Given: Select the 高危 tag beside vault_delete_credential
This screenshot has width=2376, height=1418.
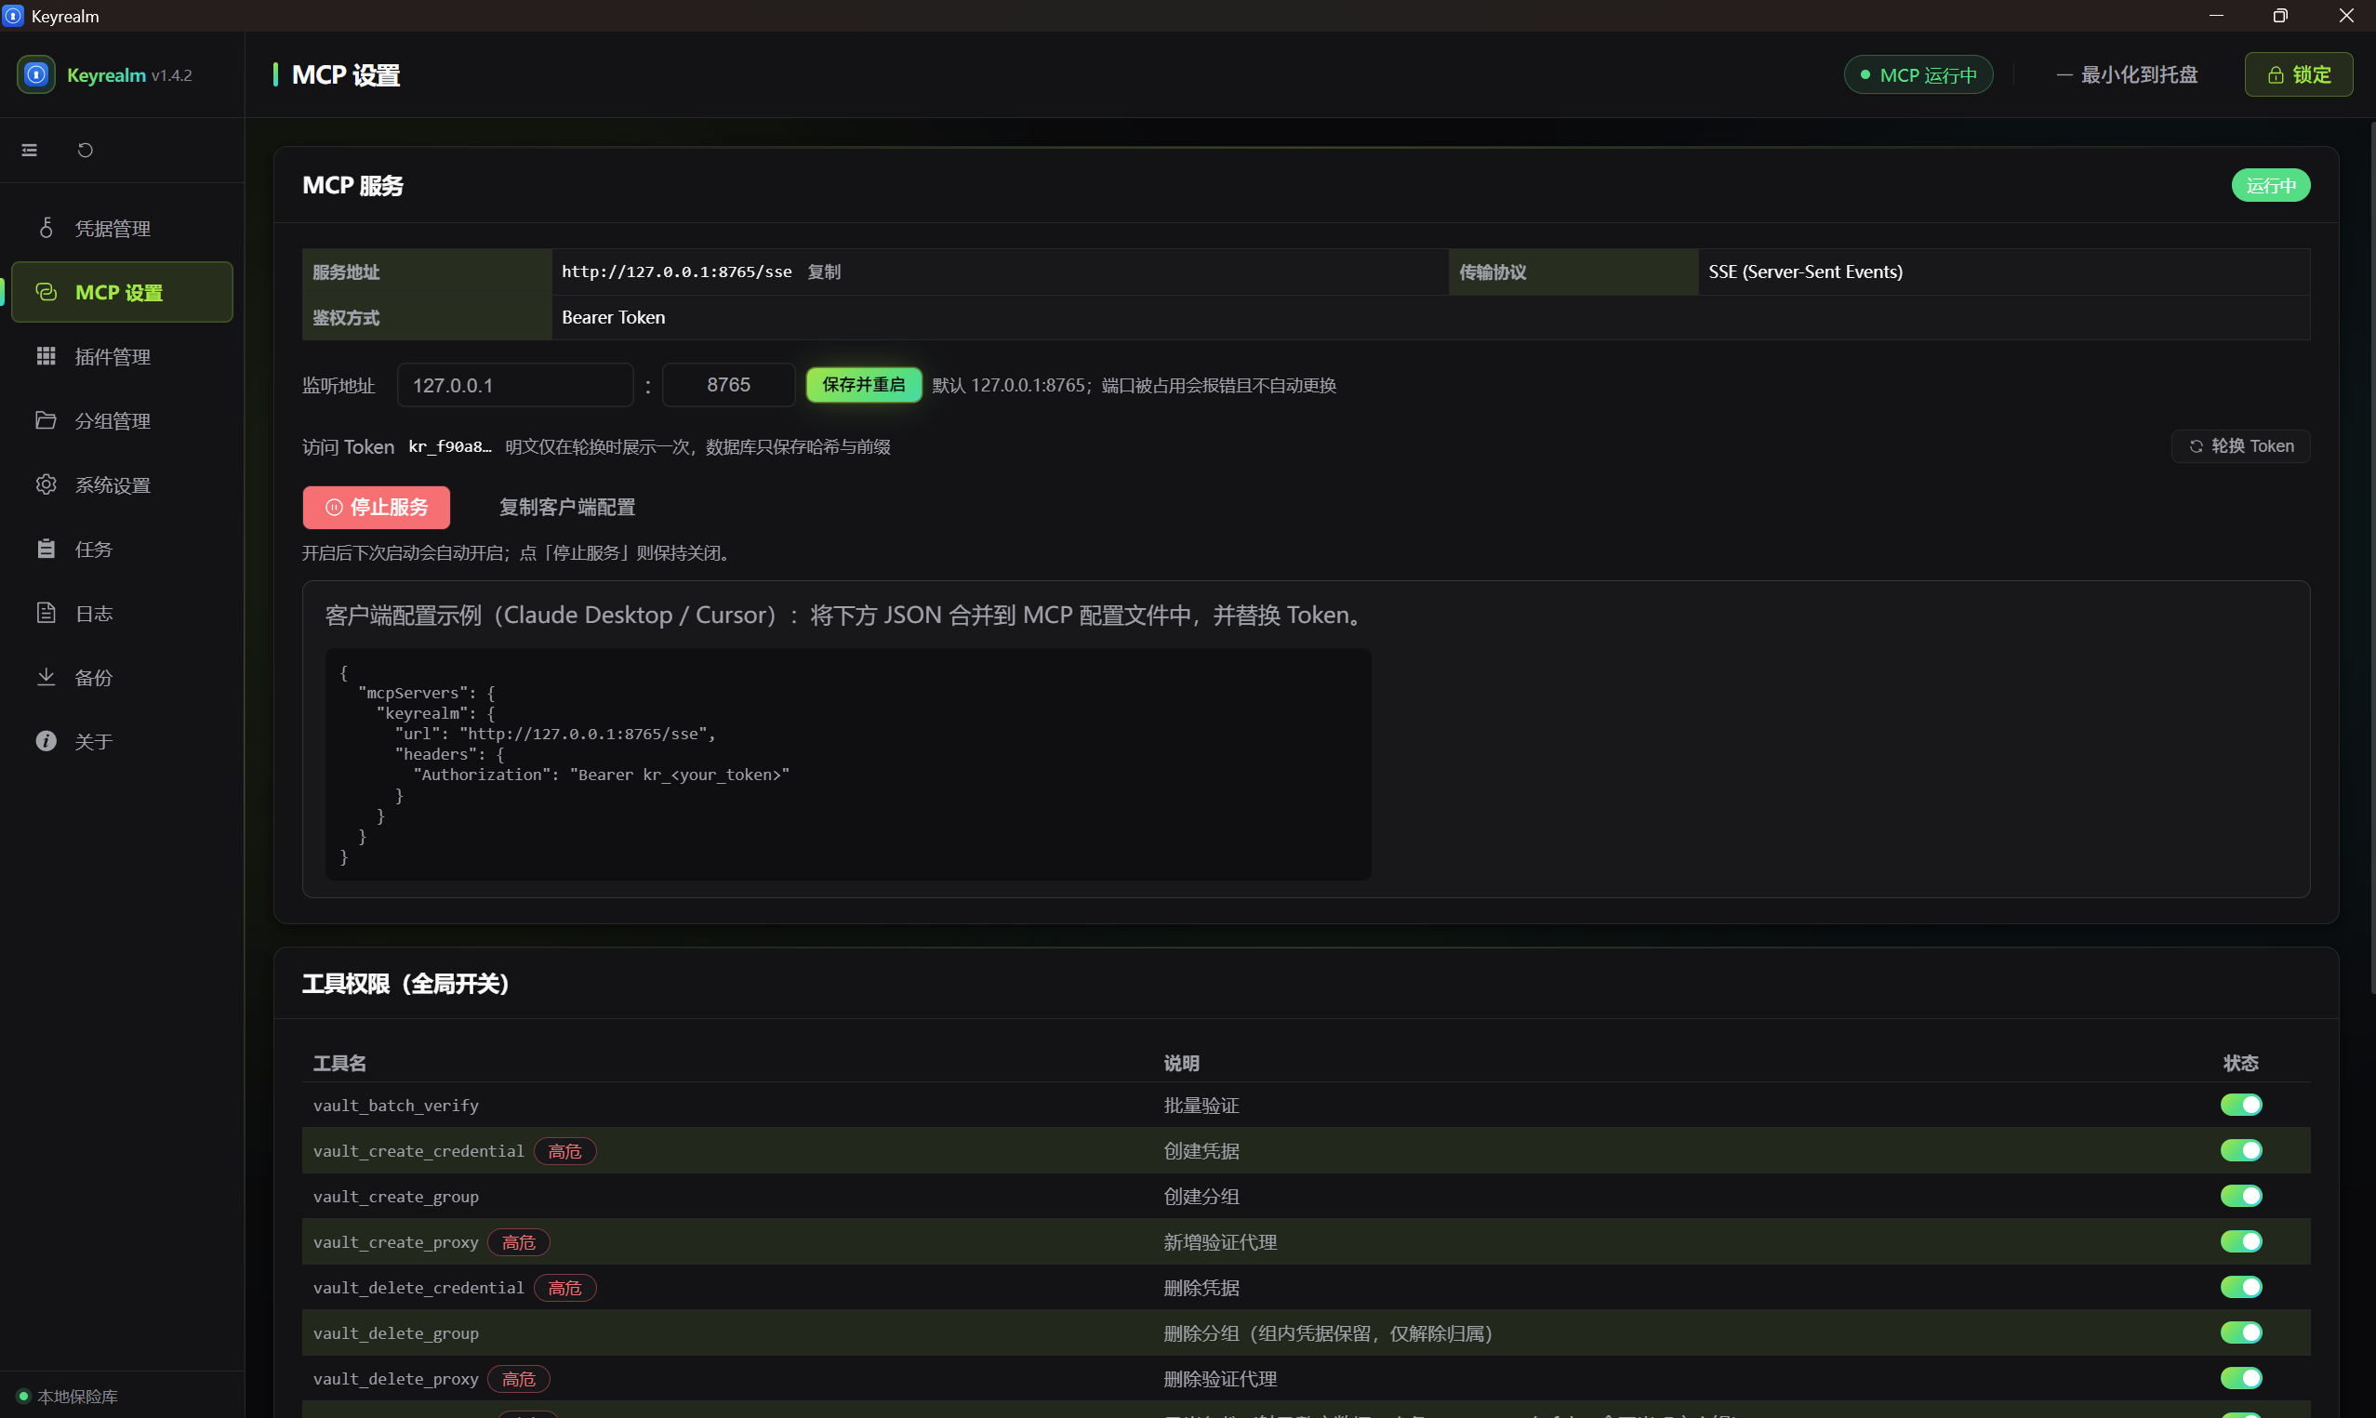Looking at the screenshot, I should coord(564,1288).
